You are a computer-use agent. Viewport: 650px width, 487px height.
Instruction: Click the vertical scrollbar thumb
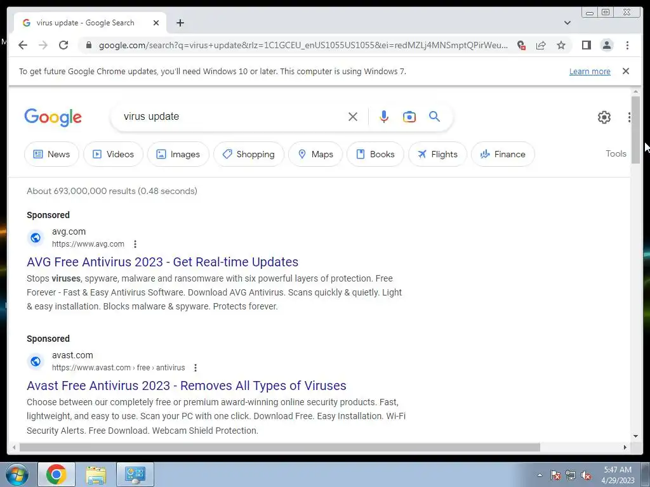[x=635, y=130]
